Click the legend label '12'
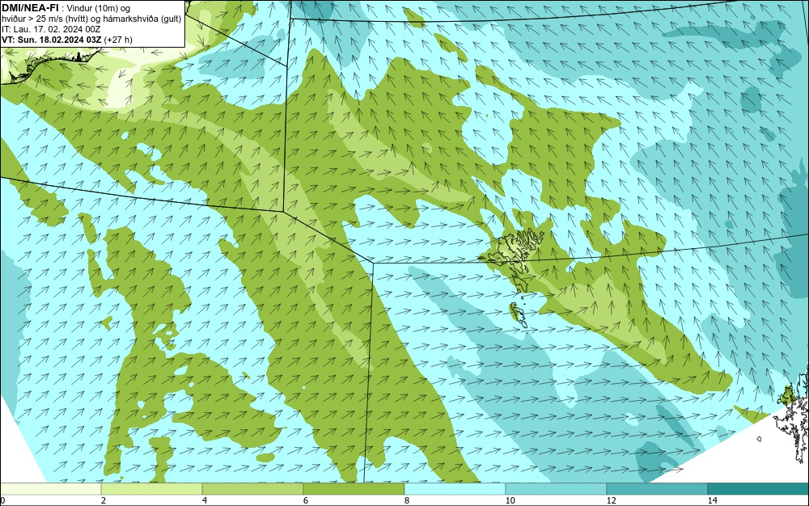 pos(611,500)
